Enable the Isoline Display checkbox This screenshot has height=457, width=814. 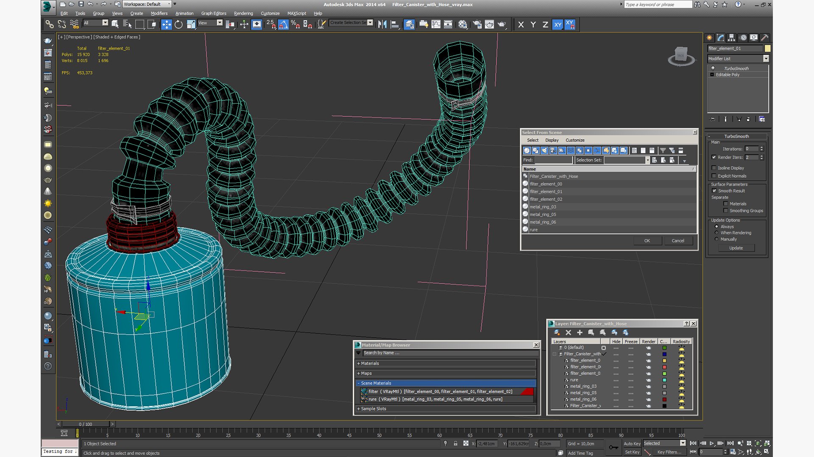coord(714,168)
